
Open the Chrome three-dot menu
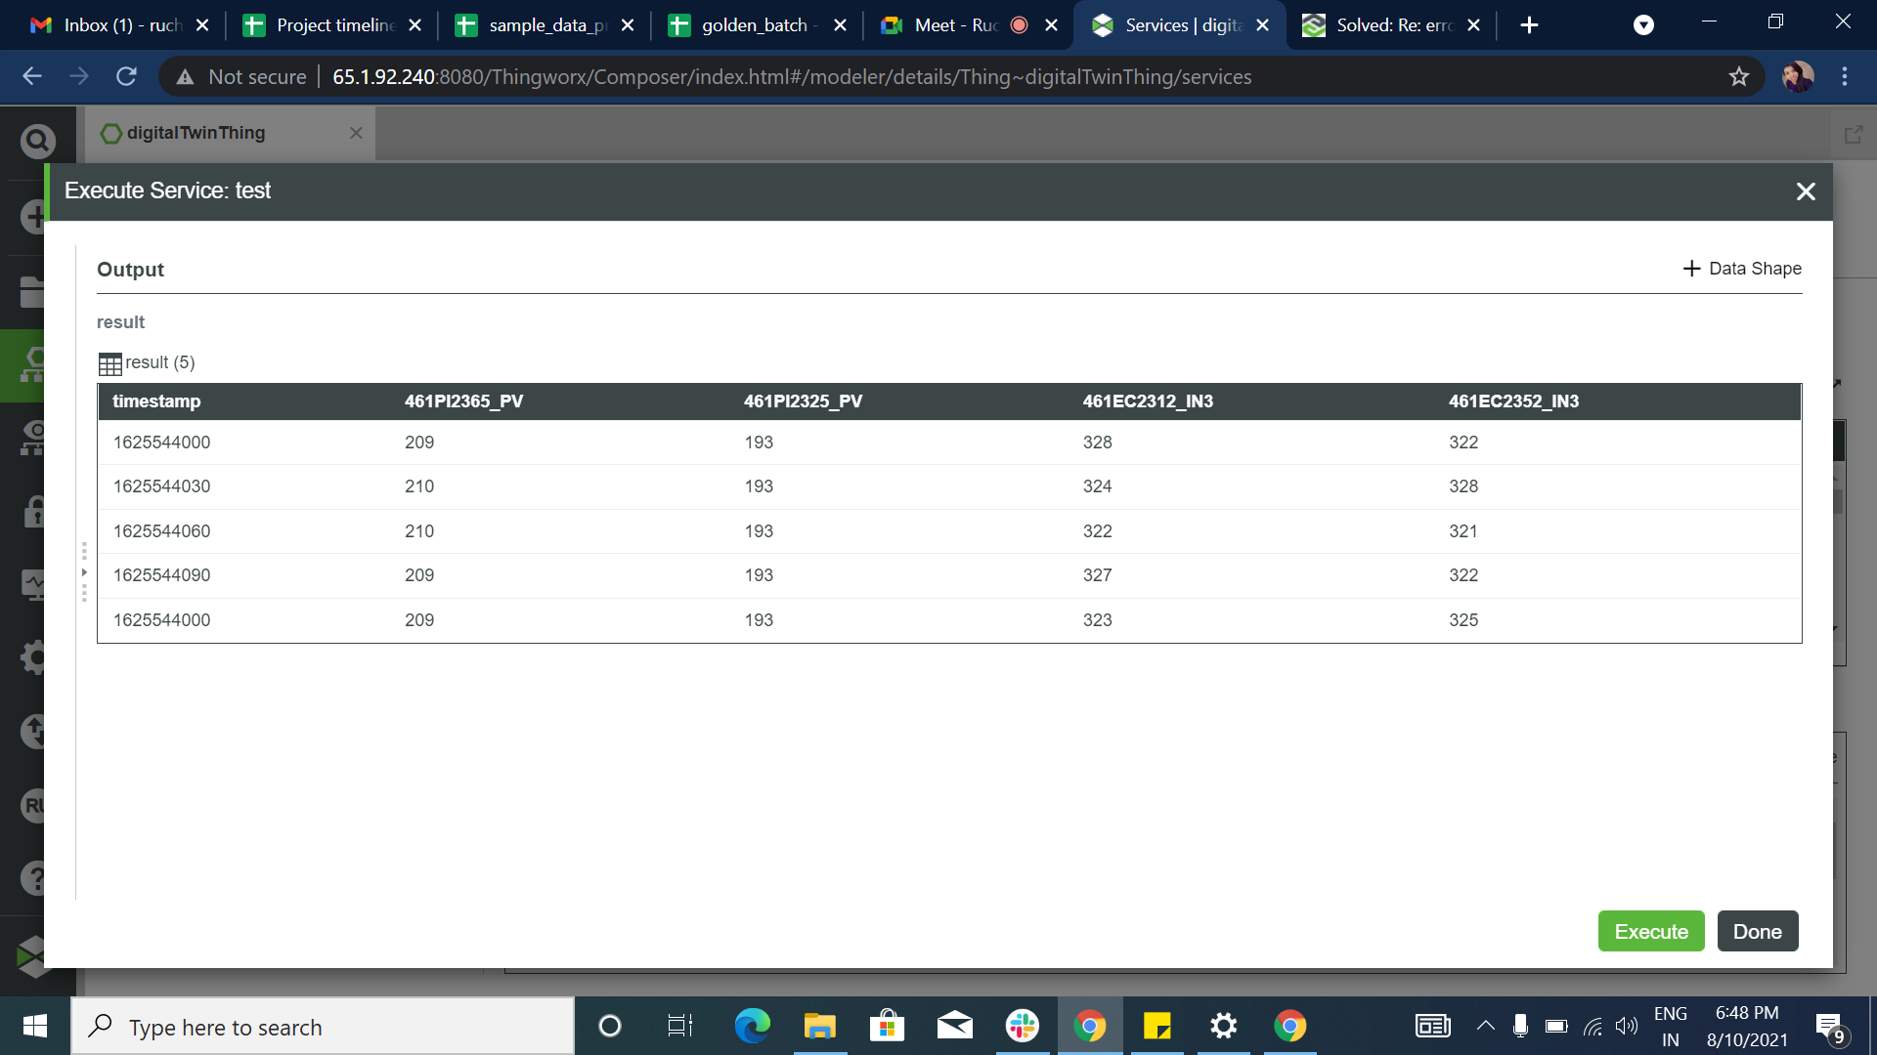pyautogui.click(x=1845, y=77)
